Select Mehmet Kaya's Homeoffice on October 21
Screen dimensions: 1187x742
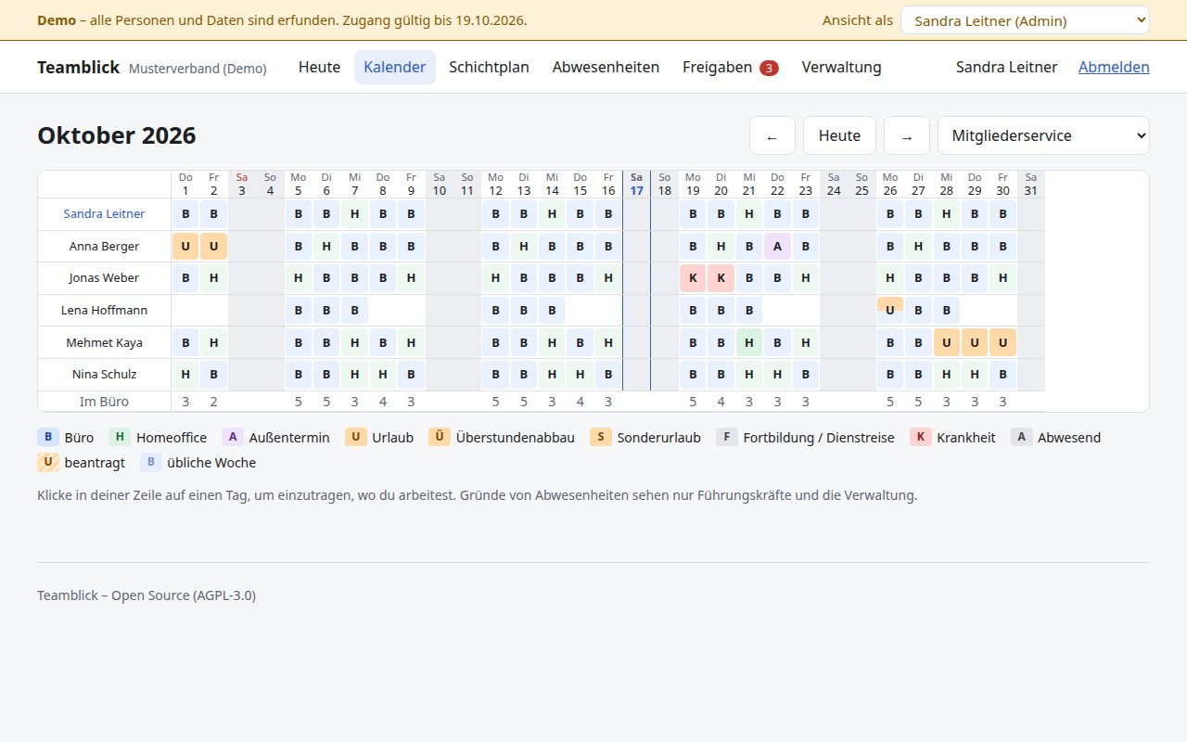749,342
